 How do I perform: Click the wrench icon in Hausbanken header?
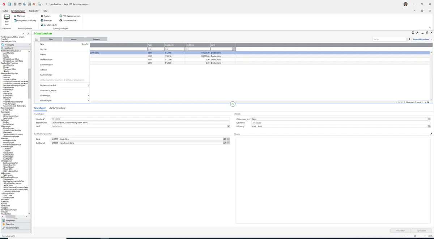417,33
